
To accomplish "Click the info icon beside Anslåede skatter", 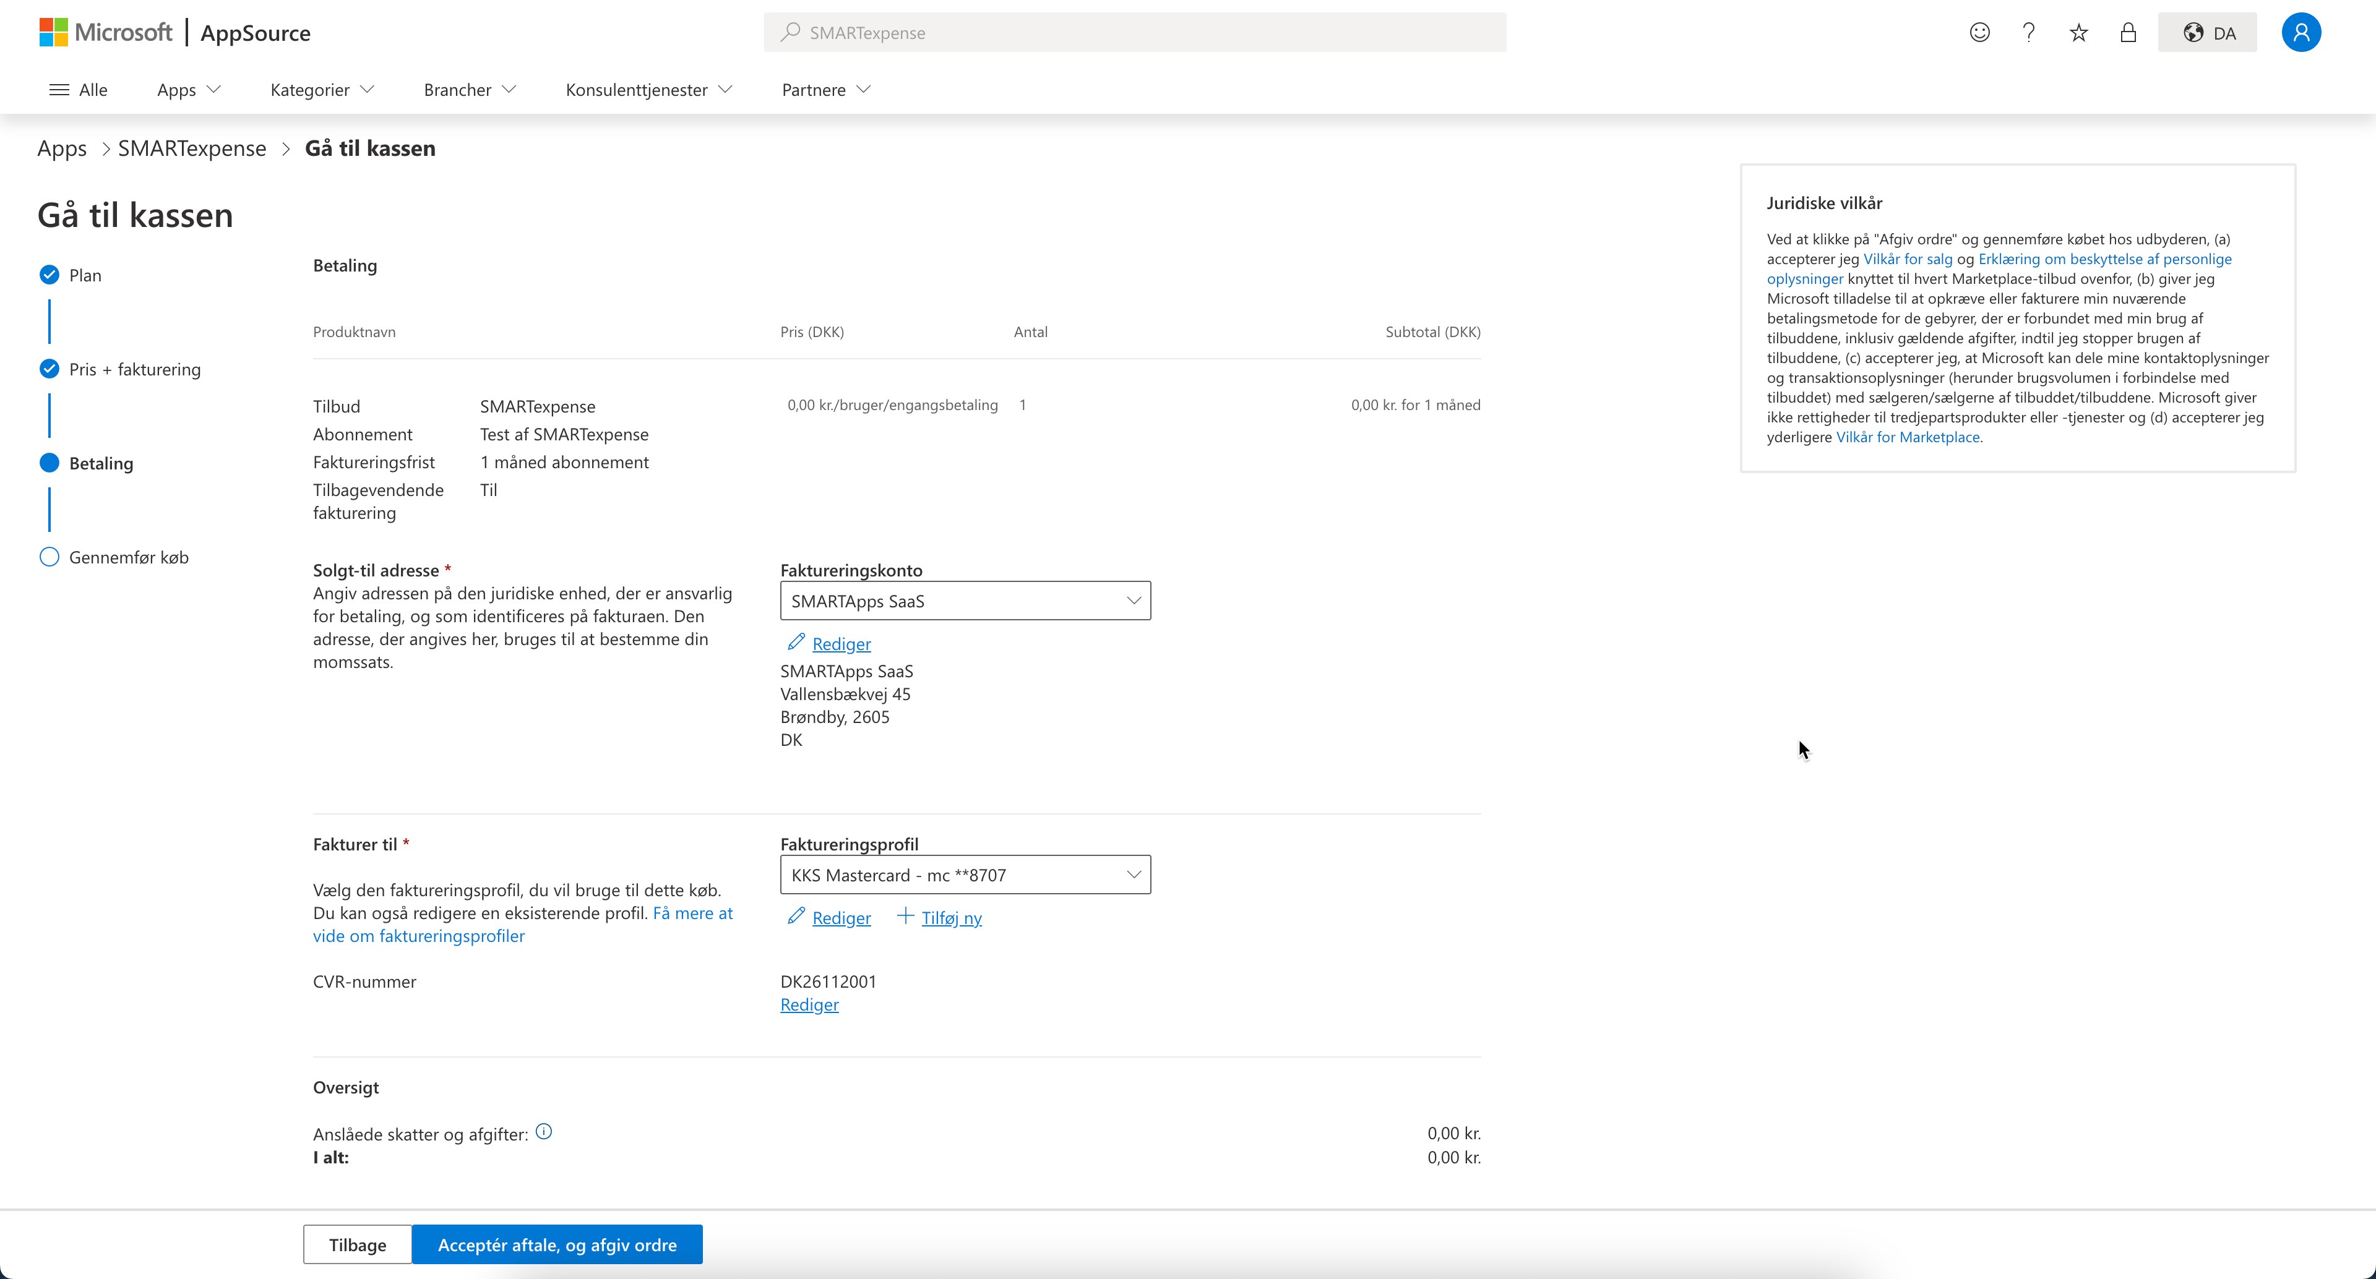I will click(x=544, y=1131).
